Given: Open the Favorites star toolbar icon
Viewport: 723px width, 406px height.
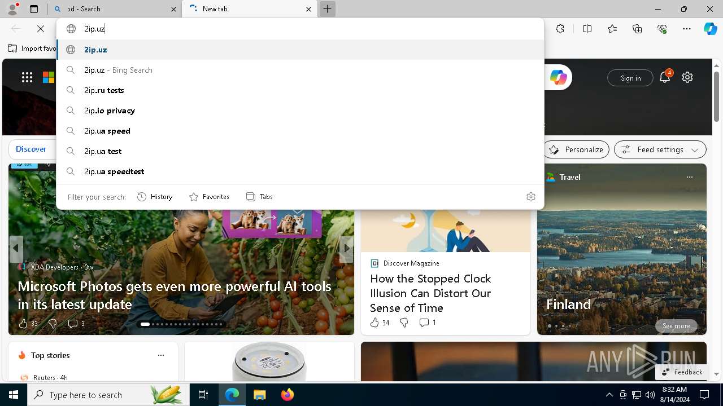Looking at the screenshot, I should (612, 29).
